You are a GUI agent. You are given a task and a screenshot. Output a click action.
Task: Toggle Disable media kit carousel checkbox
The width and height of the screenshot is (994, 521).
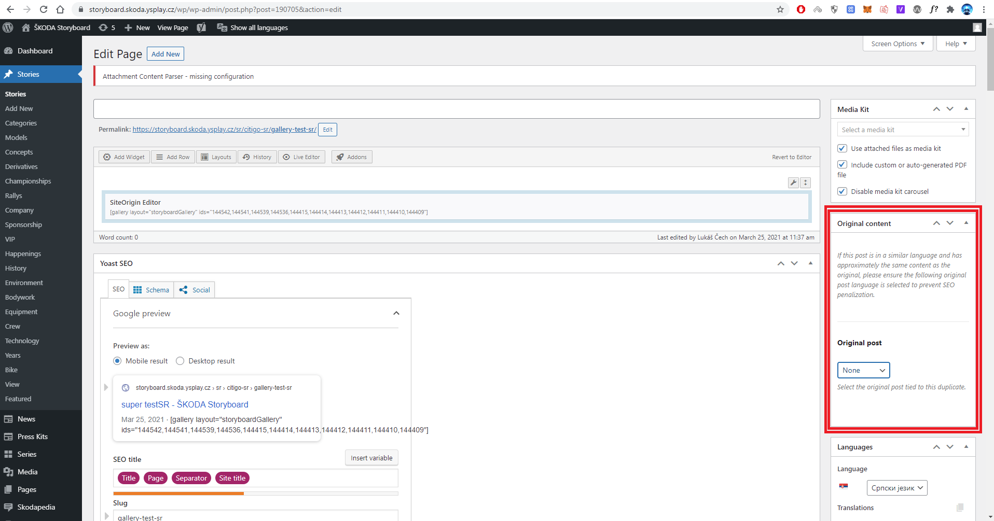pyautogui.click(x=842, y=191)
